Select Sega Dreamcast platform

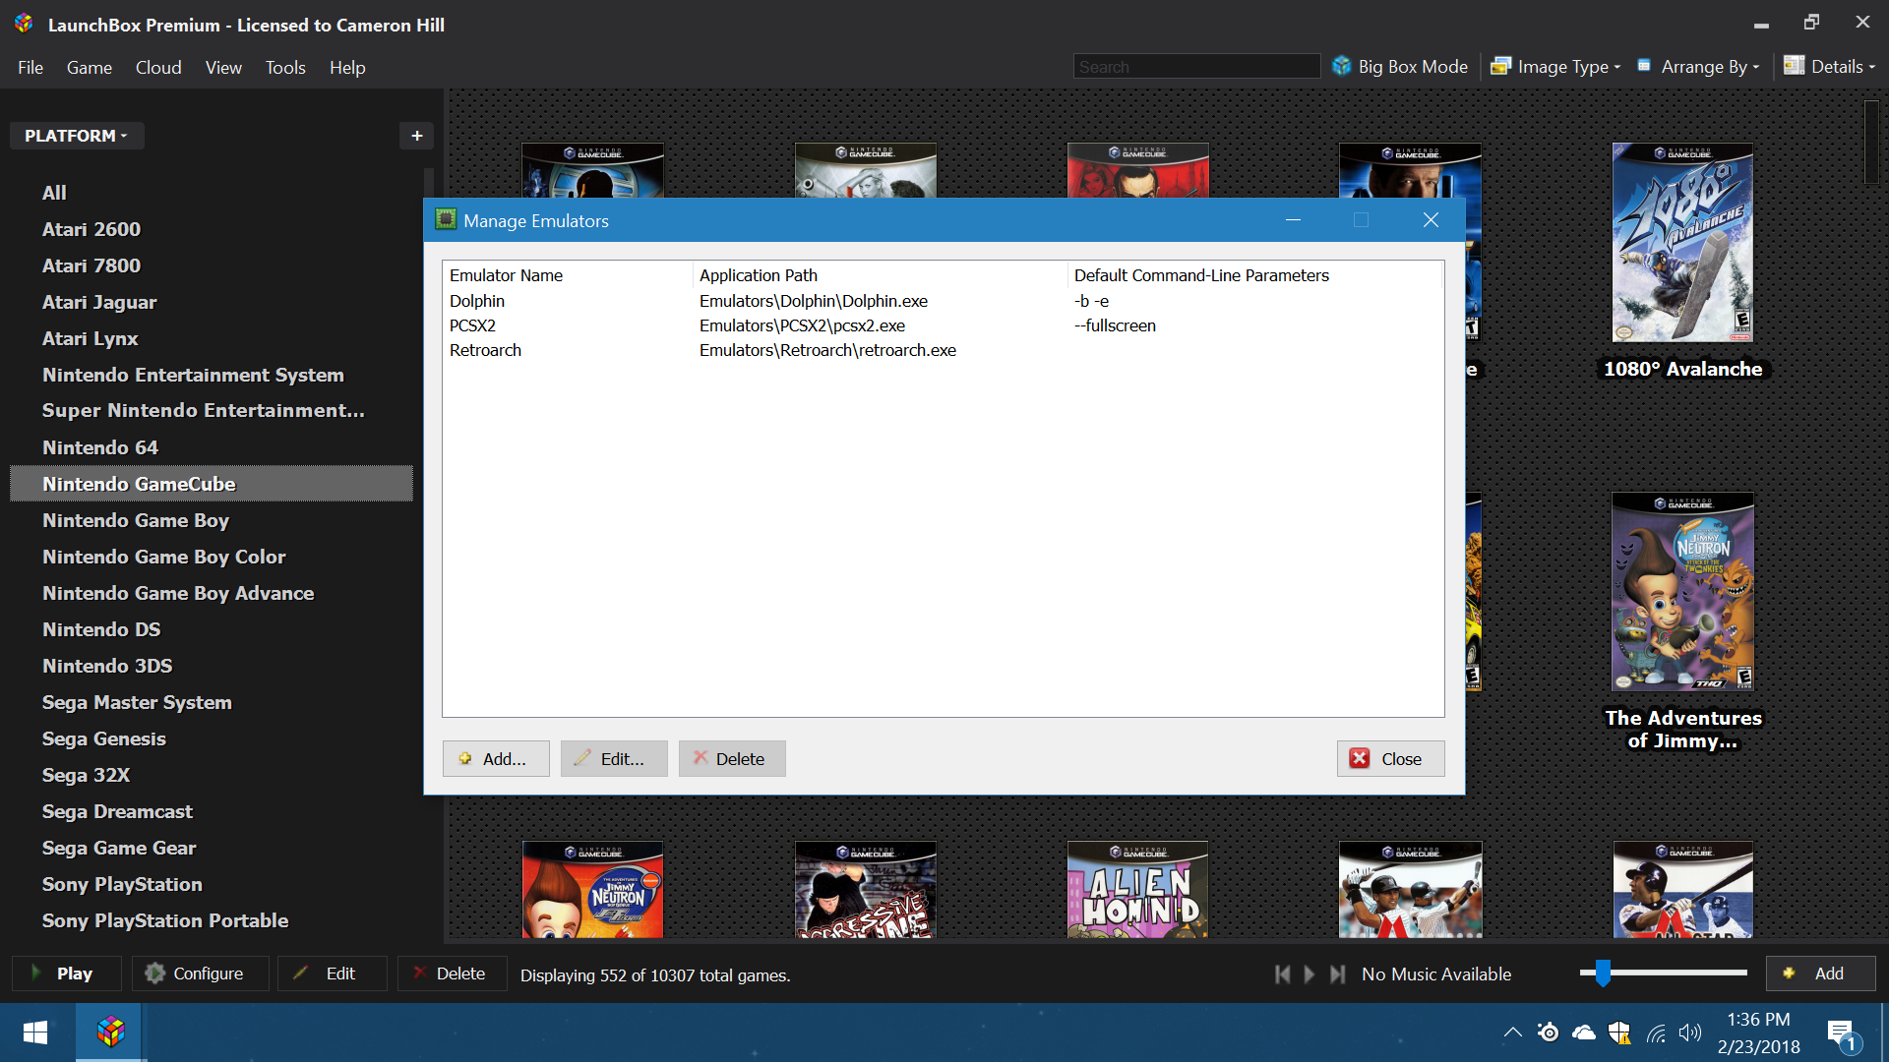point(212,811)
